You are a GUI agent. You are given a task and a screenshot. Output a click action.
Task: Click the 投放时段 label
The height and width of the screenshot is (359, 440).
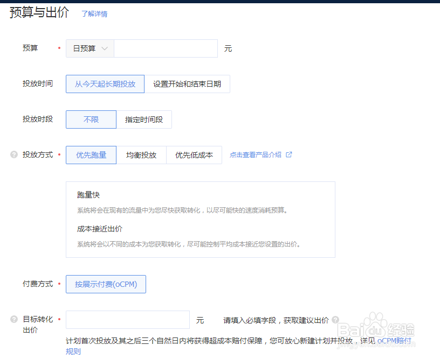click(38, 119)
